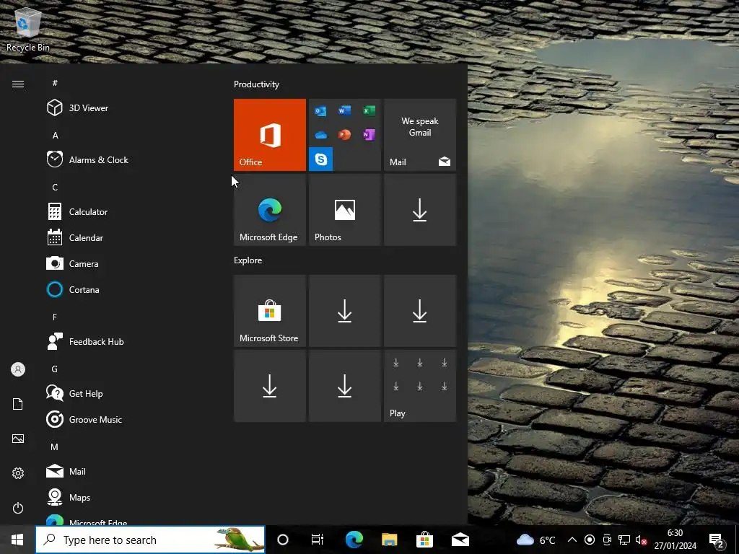Open File Explorer from taskbar
This screenshot has width=739, height=554.
(389, 540)
